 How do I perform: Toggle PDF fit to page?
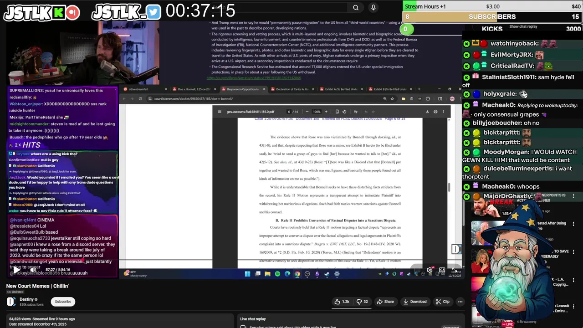pos(337,112)
